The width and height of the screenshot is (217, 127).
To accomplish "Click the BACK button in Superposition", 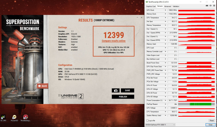I will click(x=43, y=86).
